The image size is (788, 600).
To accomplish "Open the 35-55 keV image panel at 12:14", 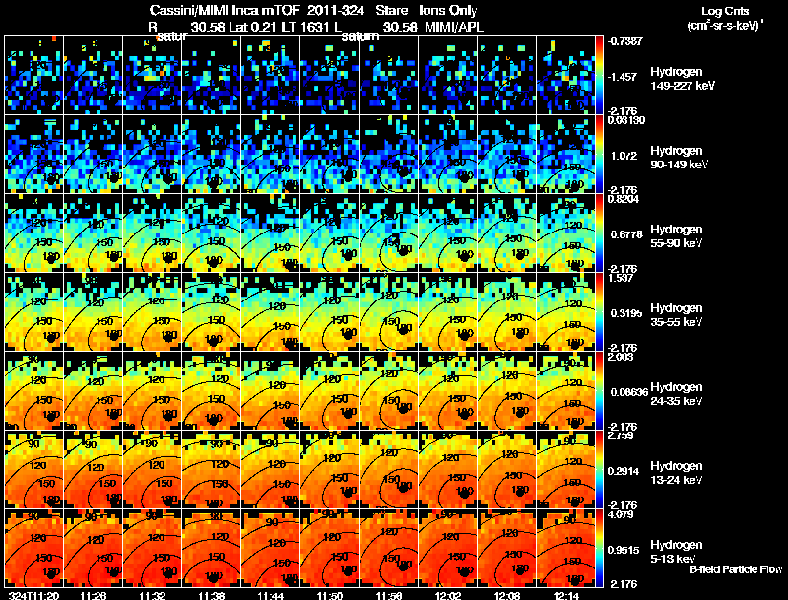I will pos(565,312).
